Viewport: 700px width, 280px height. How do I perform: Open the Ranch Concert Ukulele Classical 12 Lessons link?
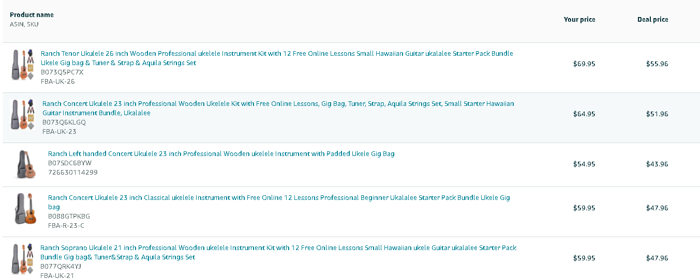279,202
